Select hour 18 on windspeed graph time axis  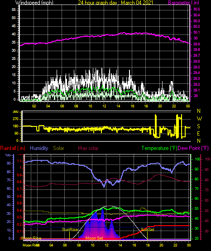click(146, 106)
